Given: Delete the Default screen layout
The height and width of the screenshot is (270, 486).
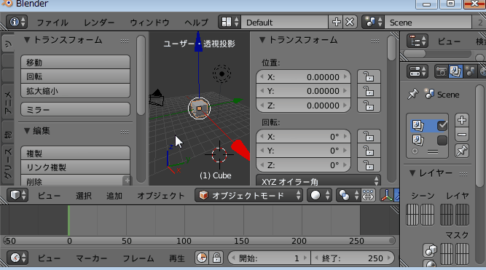Looking at the screenshot, I should click(x=350, y=22).
